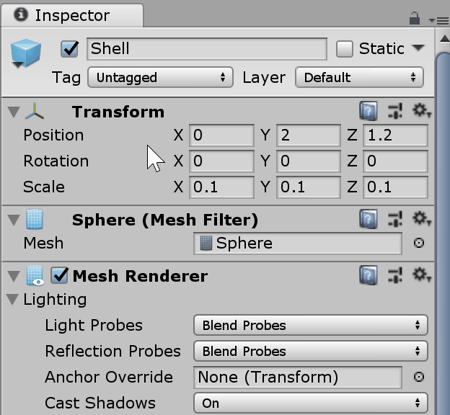Click the Shell name text field
Image resolution: width=450 pixels, height=415 pixels.
tap(206, 48)
